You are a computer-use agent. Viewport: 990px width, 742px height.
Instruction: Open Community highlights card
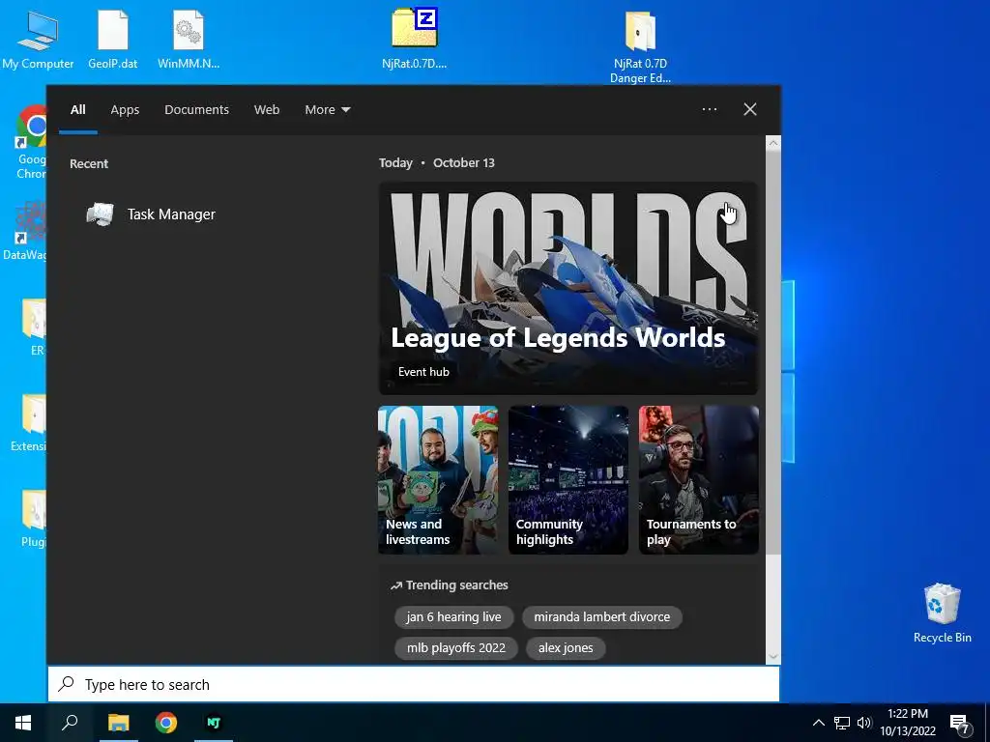[x=568, y=480]
